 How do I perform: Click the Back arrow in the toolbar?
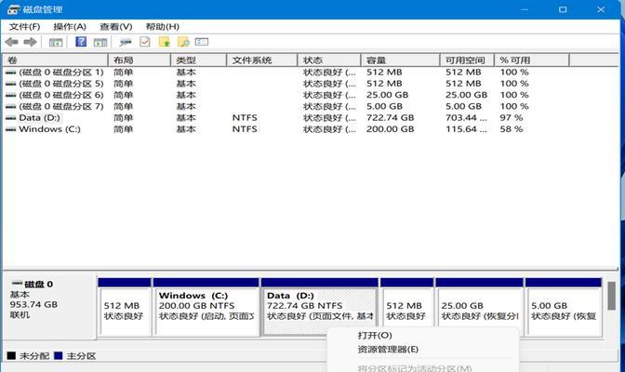pos(11,42)
